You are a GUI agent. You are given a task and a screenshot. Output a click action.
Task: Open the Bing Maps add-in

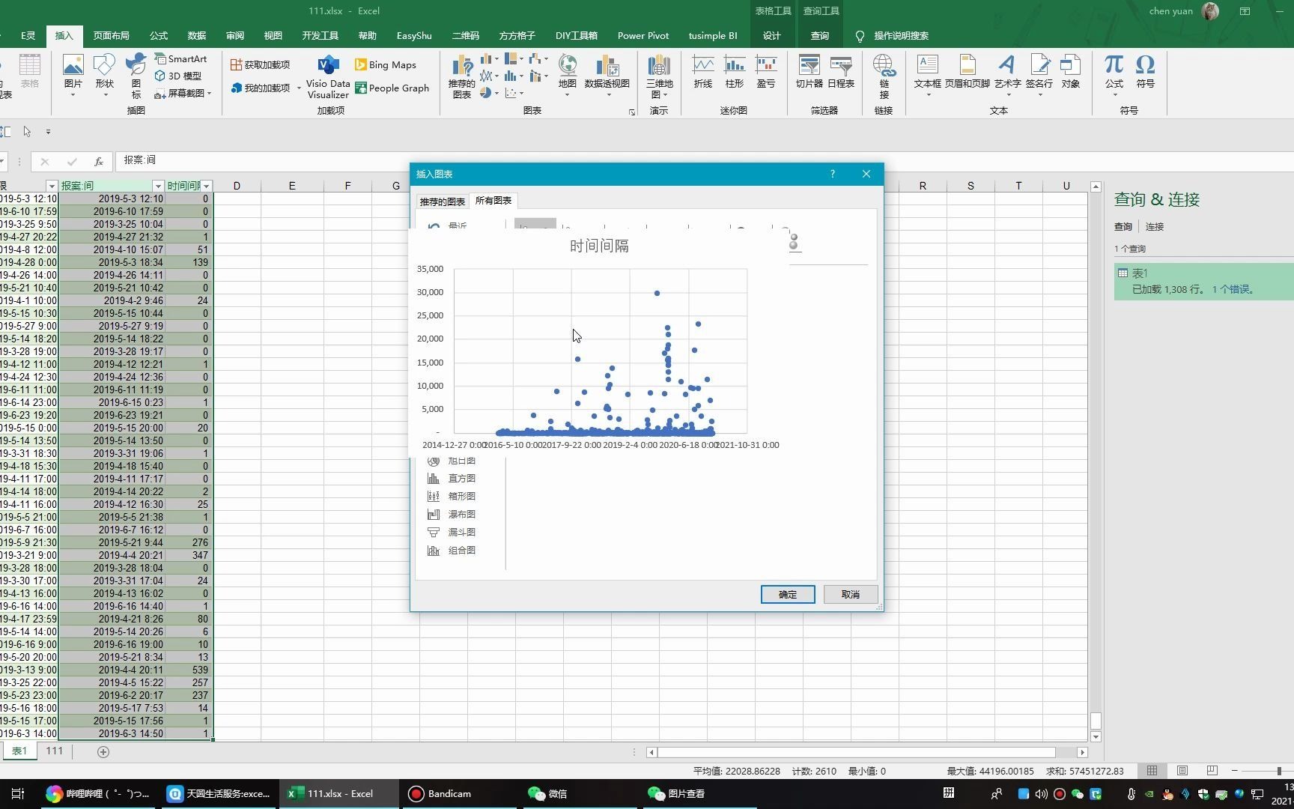tap(386, 65)
